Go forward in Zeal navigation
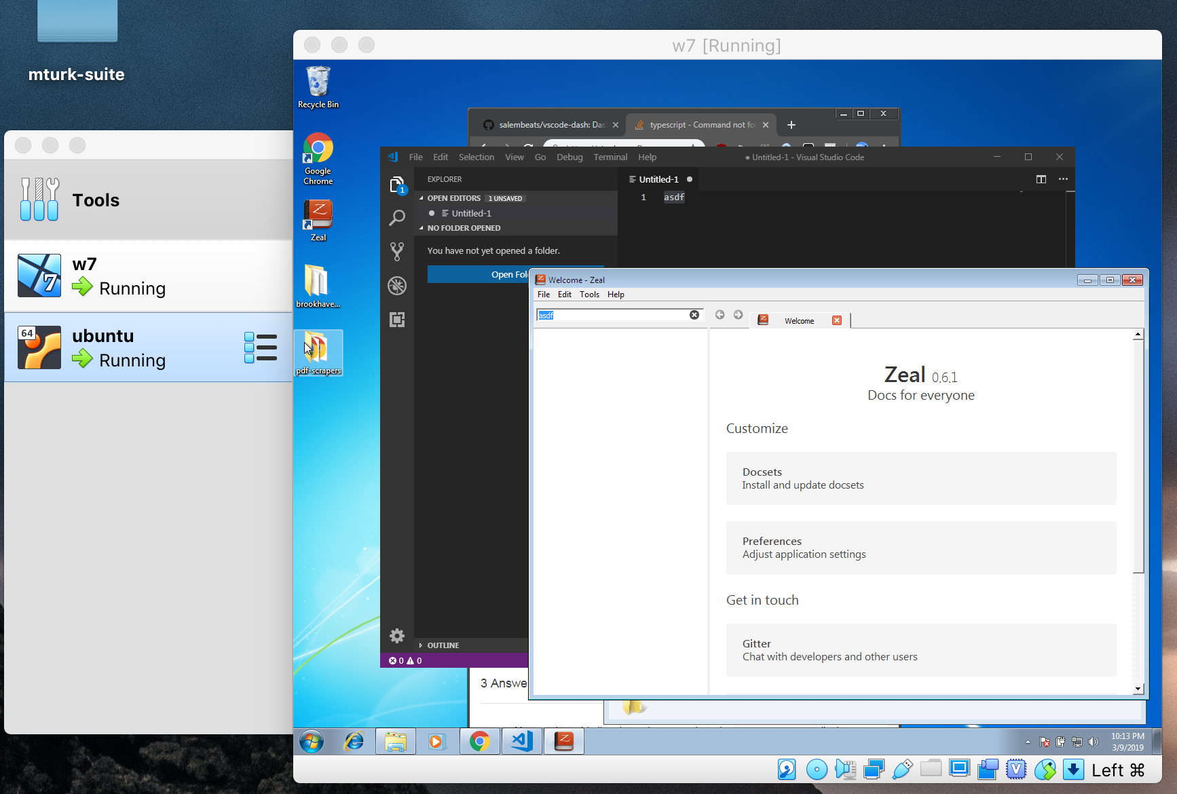 (x=738, y=315)
